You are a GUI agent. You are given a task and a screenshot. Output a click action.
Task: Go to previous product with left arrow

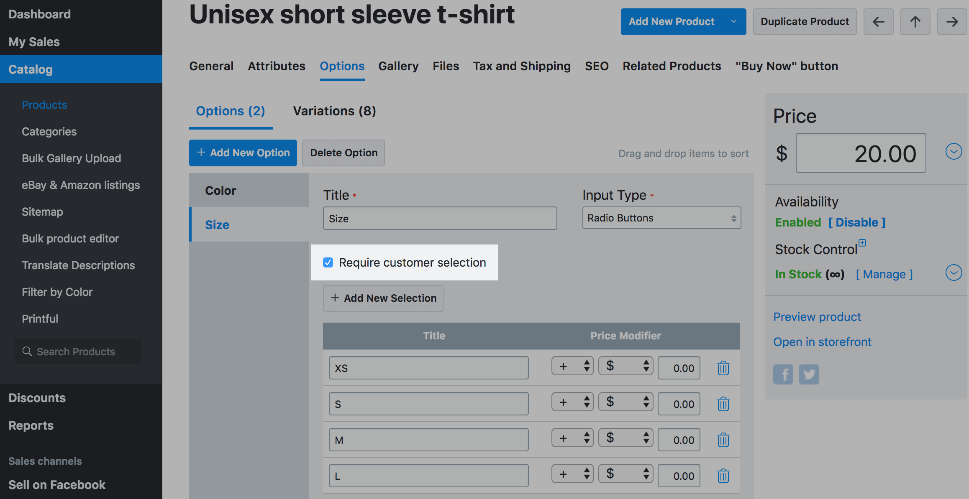(x=878, y=22)
